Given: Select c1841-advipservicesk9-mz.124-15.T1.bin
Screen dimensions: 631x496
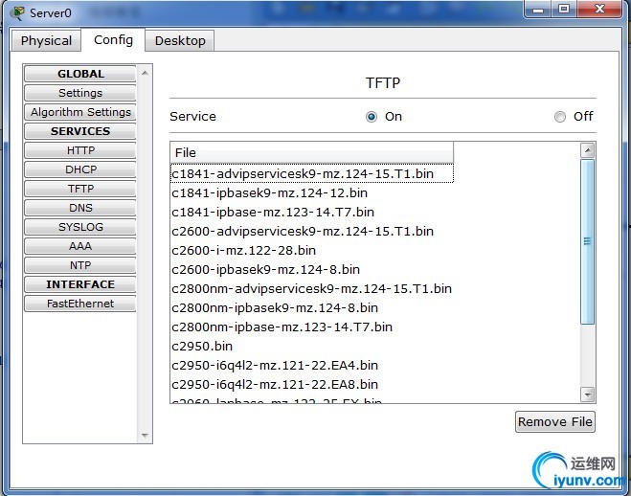Looking at the screenshot, I should pyautogui.click(x=312, y=173).
